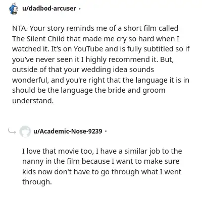This screenshot has width=202, height=200.
Task: Click 'I love that movie too' reply text
Action: coord(58,151)
